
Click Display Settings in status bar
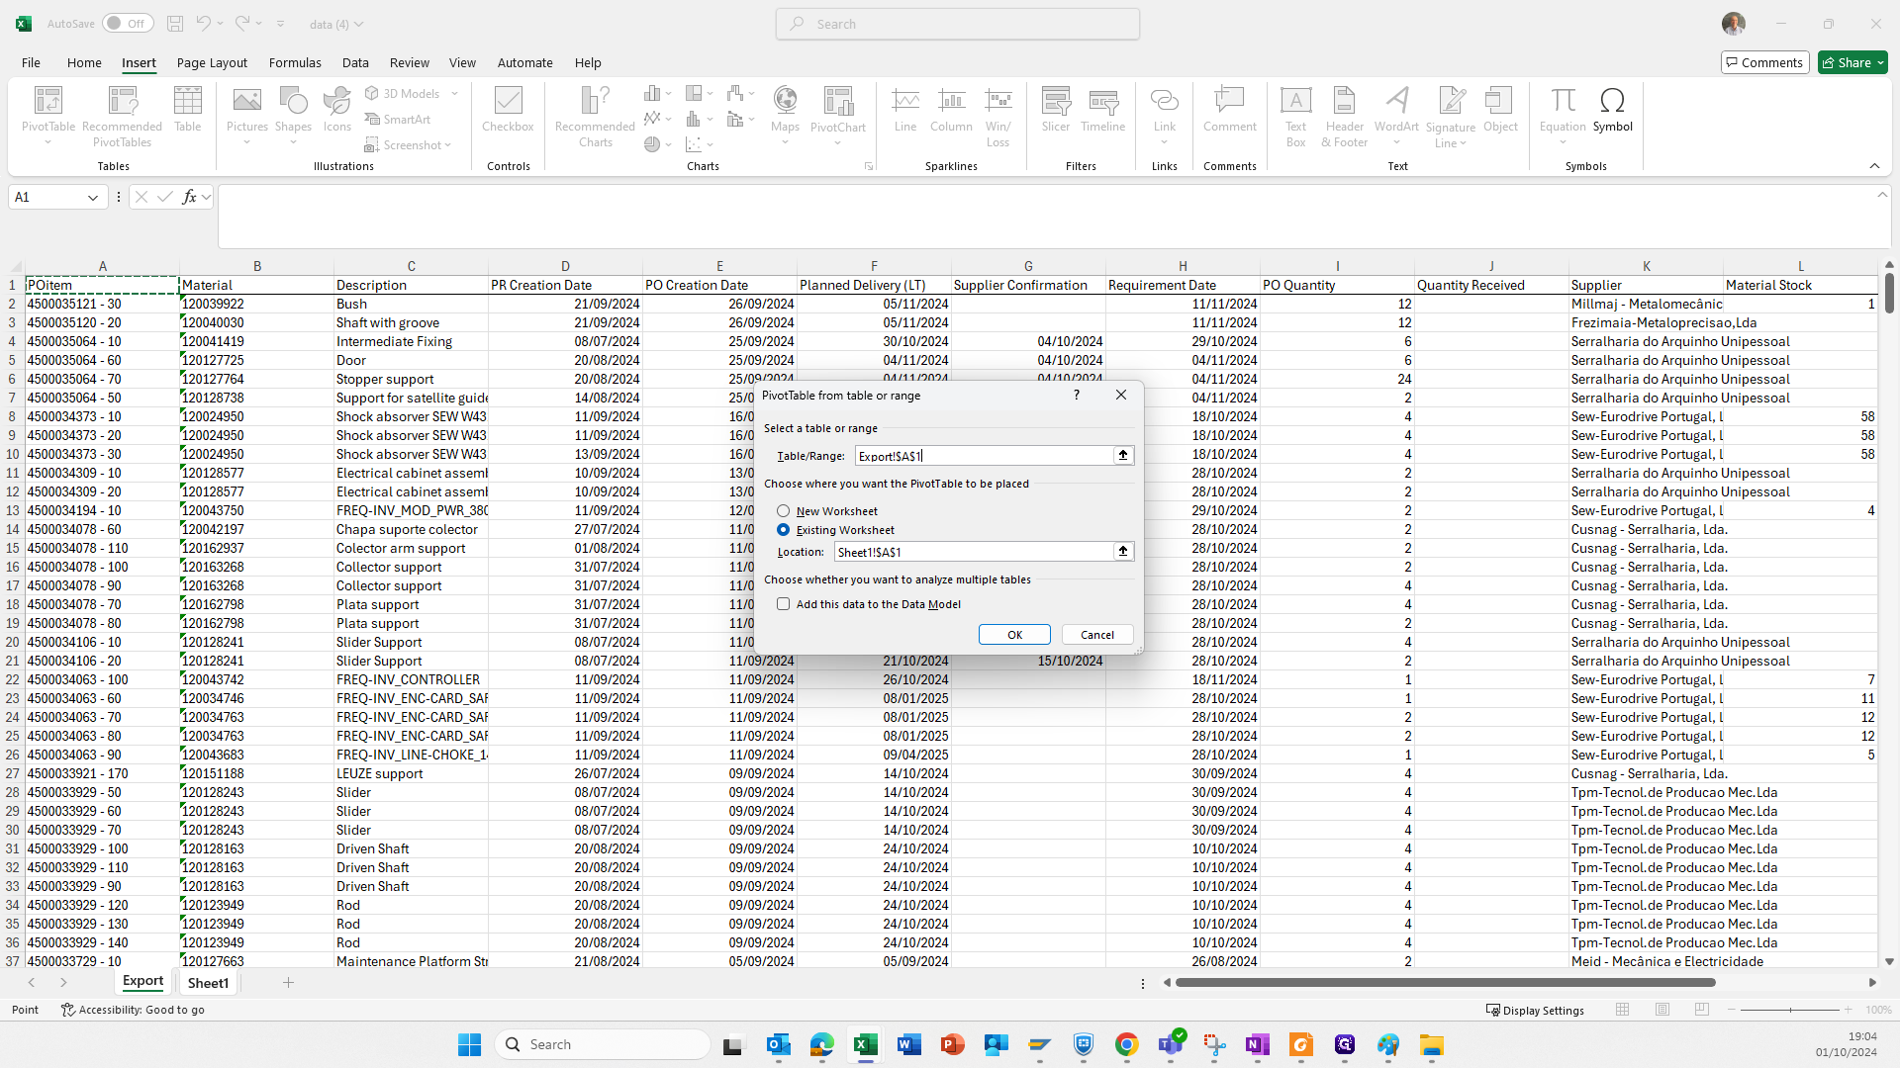[x=1535, y=1010]
